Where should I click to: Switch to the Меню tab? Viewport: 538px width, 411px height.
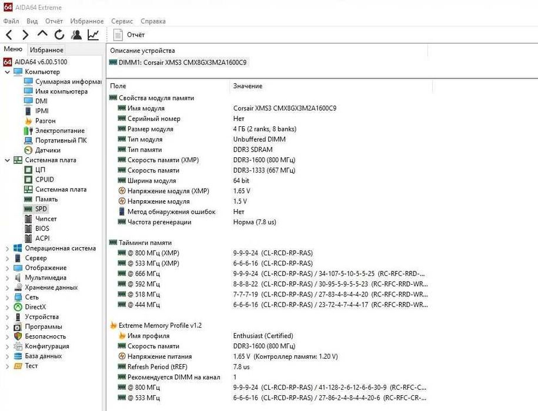pyautogui.click(x=13, y=49)
